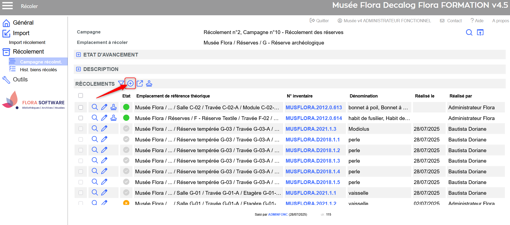510x225 pixels.
Task: Edit the MUSFLORA.2021.1.3 row with pencil
Action: 104,129
